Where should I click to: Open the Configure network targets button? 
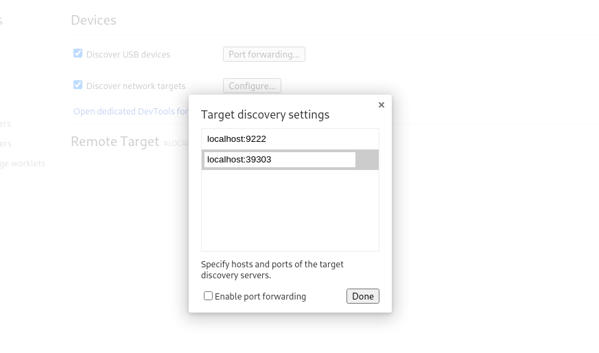252,86
